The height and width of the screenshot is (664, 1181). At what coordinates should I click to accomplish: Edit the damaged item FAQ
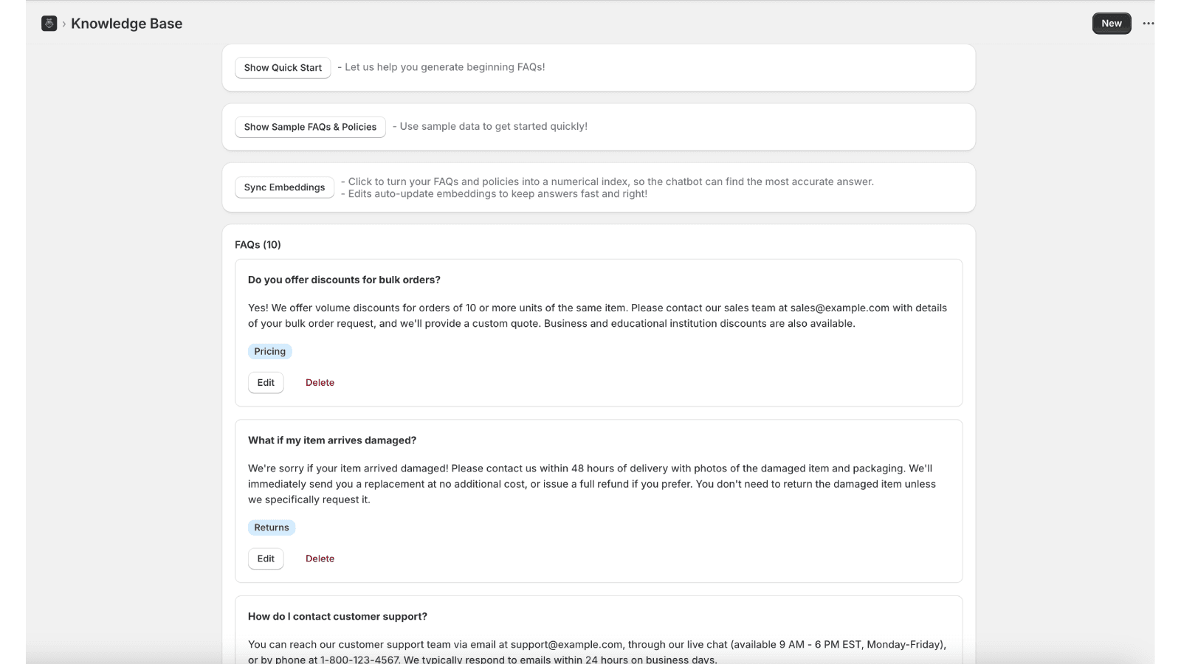click(x=266, y=558)
